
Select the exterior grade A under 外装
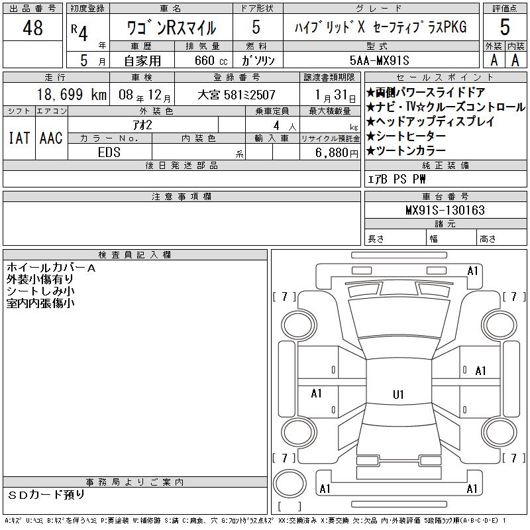point(494,60)
